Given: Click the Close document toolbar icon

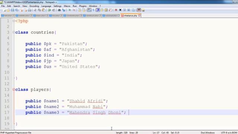Looking at the screenshot, I should click(x=22, y=10).
